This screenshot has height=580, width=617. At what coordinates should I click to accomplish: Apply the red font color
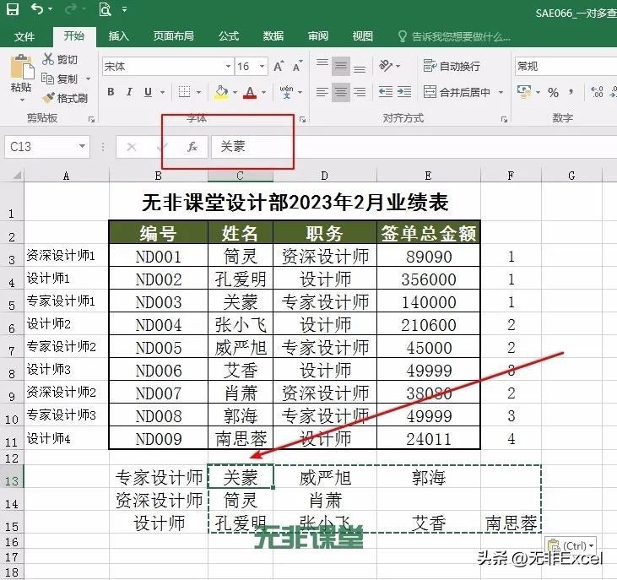pos(250,92)
